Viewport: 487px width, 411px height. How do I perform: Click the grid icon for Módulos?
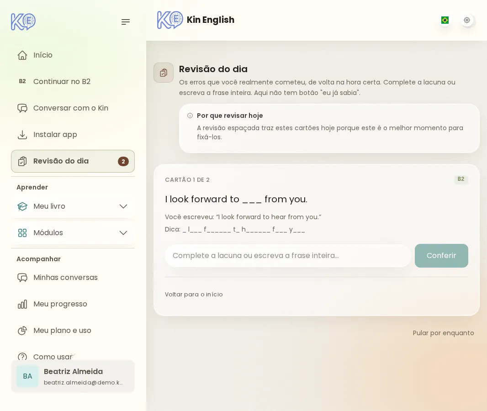click(22, 233)
